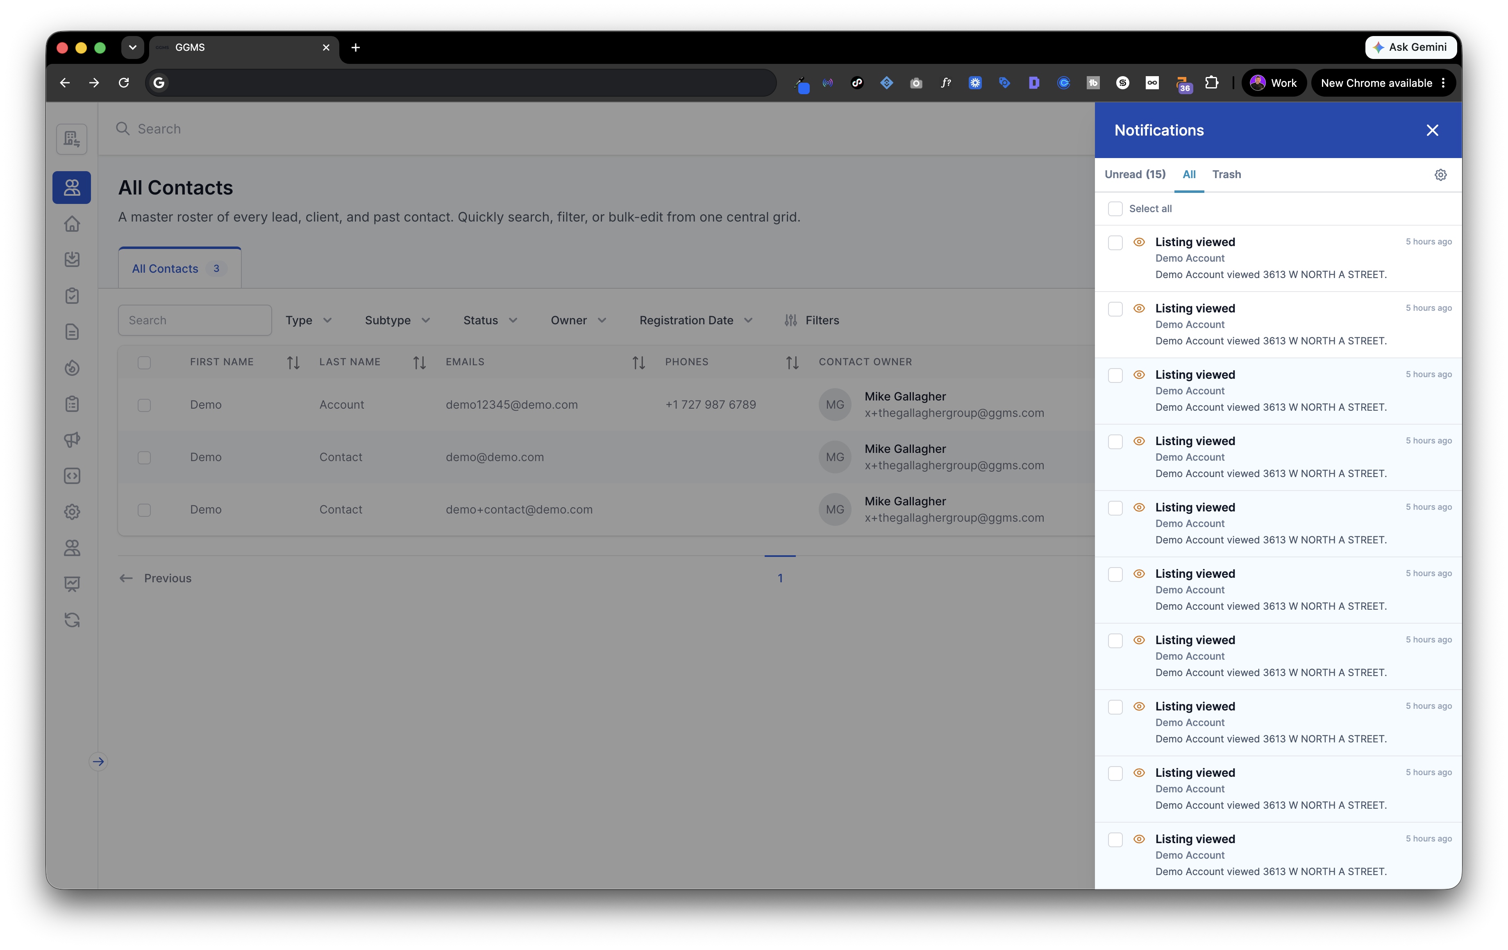Viewport: 1508px width, 950px height.
Task: Click the contacts table Search input
Action: click(x=195, y=321)
